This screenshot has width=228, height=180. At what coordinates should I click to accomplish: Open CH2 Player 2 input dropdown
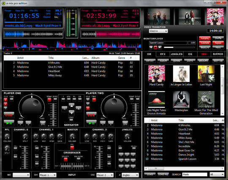click(105, 175)
